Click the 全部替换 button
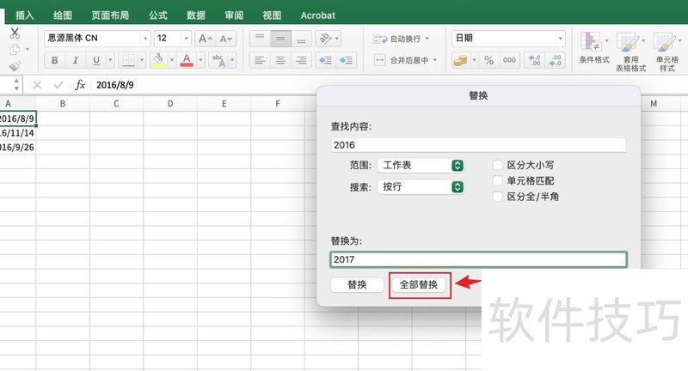Screen dimensions: 688x371 (x=419, y=285)
